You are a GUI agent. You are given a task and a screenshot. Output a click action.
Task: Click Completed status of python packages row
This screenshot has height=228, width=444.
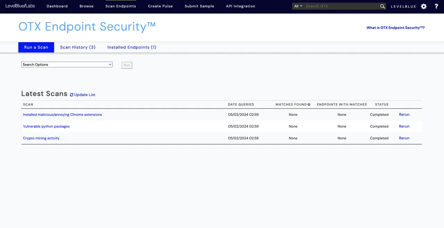pyautogui.click(x=379, y=126)
